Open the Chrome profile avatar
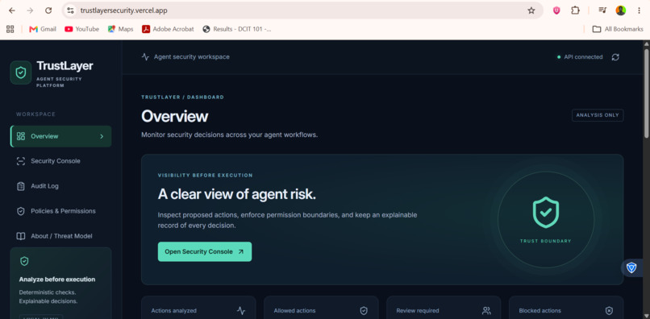This screenshot has height=319, width=650. click(621, 10)
